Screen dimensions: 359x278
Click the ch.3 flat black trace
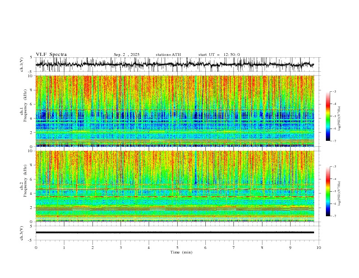coord(175,233)
